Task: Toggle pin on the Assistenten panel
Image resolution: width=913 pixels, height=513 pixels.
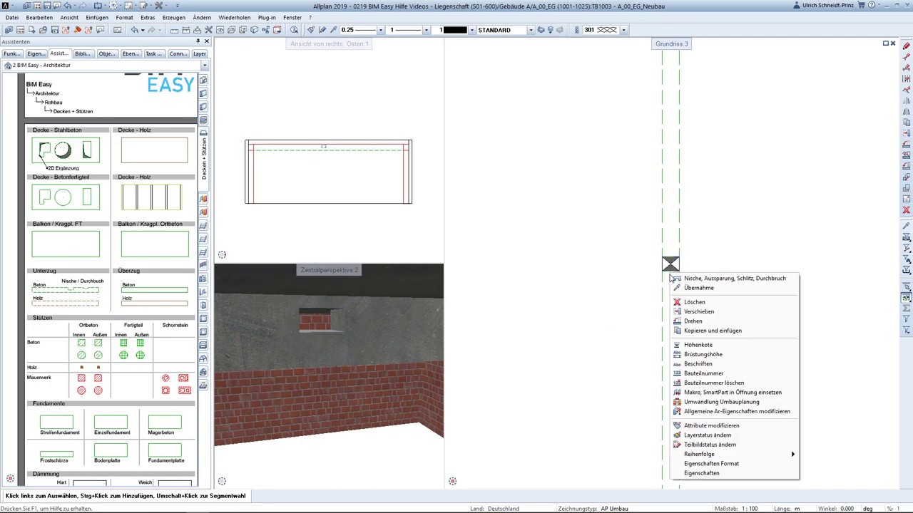Action: point(198,42)
